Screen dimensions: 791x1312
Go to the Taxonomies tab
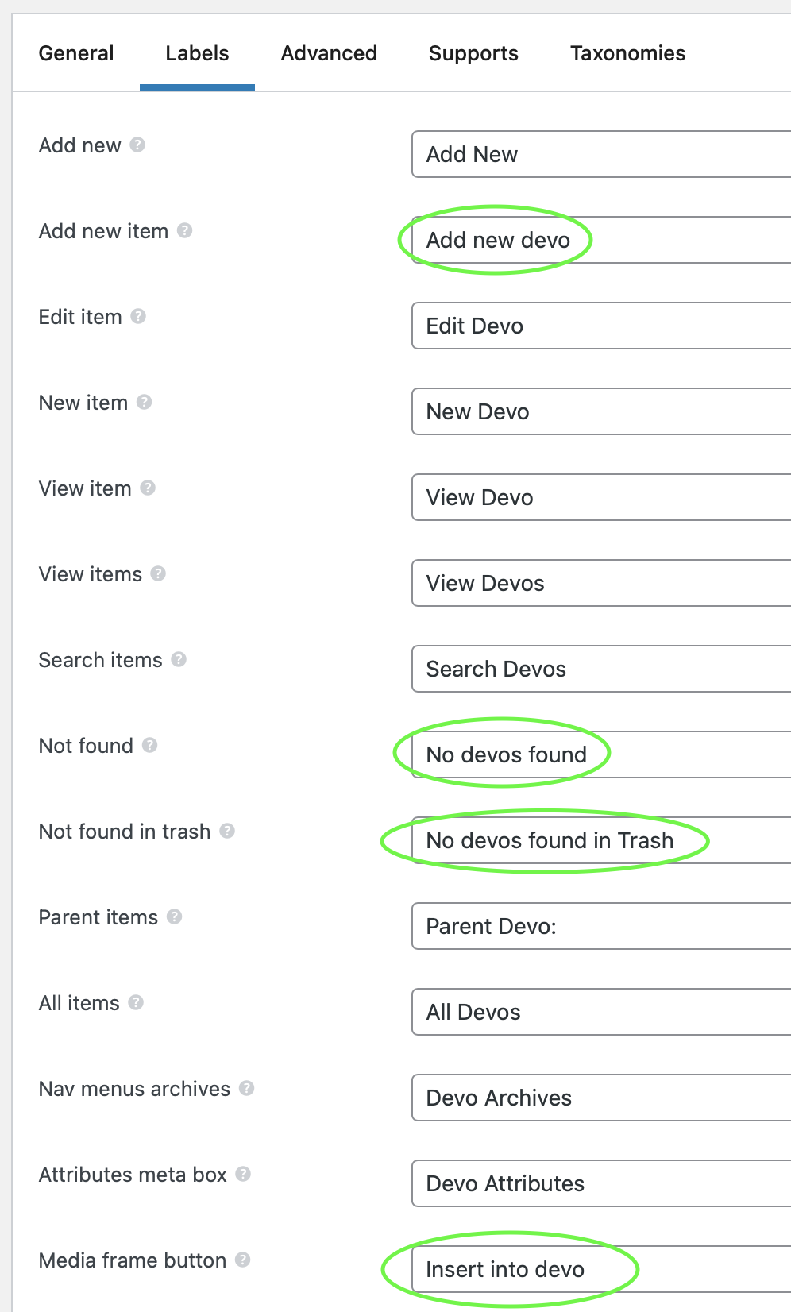tap(627, 53)
